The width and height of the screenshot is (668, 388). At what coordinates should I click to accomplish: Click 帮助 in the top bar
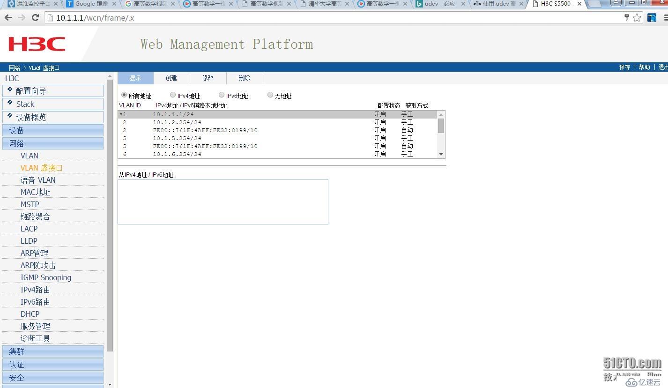[x=645, y=67]
